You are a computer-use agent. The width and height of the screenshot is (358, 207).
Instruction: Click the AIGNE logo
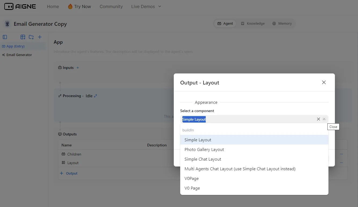point(20,6)
